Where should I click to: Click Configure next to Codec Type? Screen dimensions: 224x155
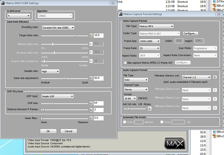(x=190, y=34)
